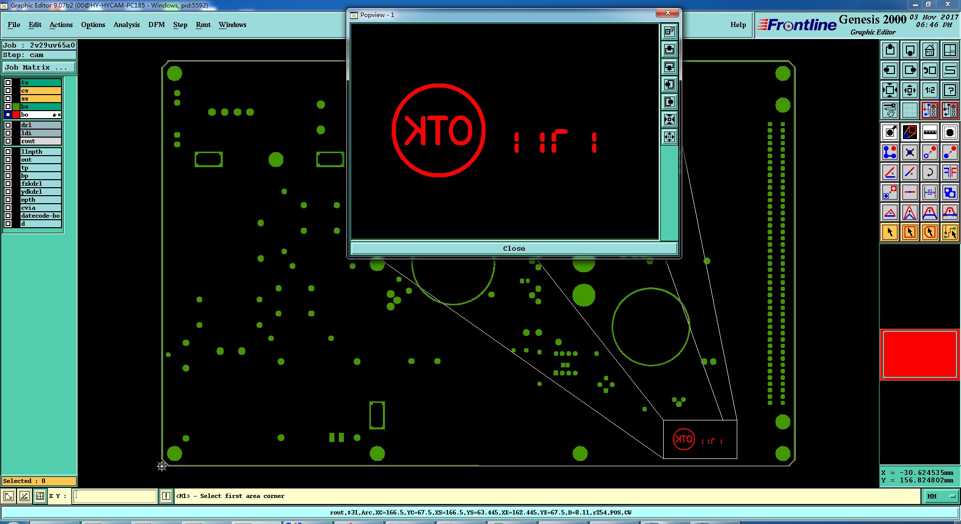Click the snap icon left of XY field
Image resolution: width=961 pixels, height=524 pixels.
[40, 496]
